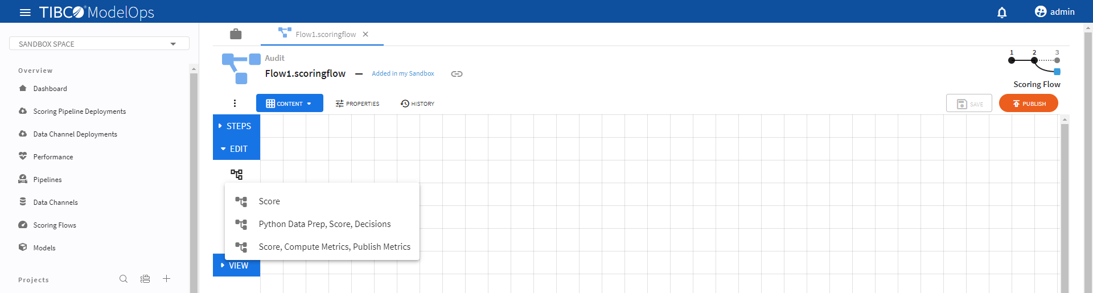Viewport: 1093px width, 293px height.
Task: Copy link with the chain icon
Action: point(457,74)
